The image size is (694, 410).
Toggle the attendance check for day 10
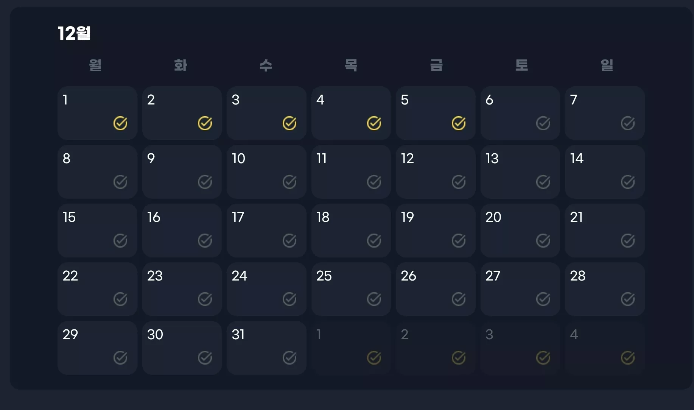[x=289, y=182]
